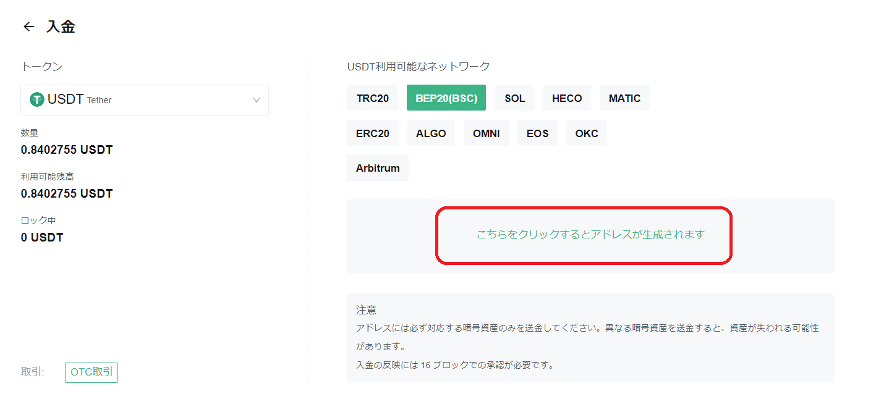Switch to the OKC network
This screenshot has width=876, height=399.
coord(586,133)
